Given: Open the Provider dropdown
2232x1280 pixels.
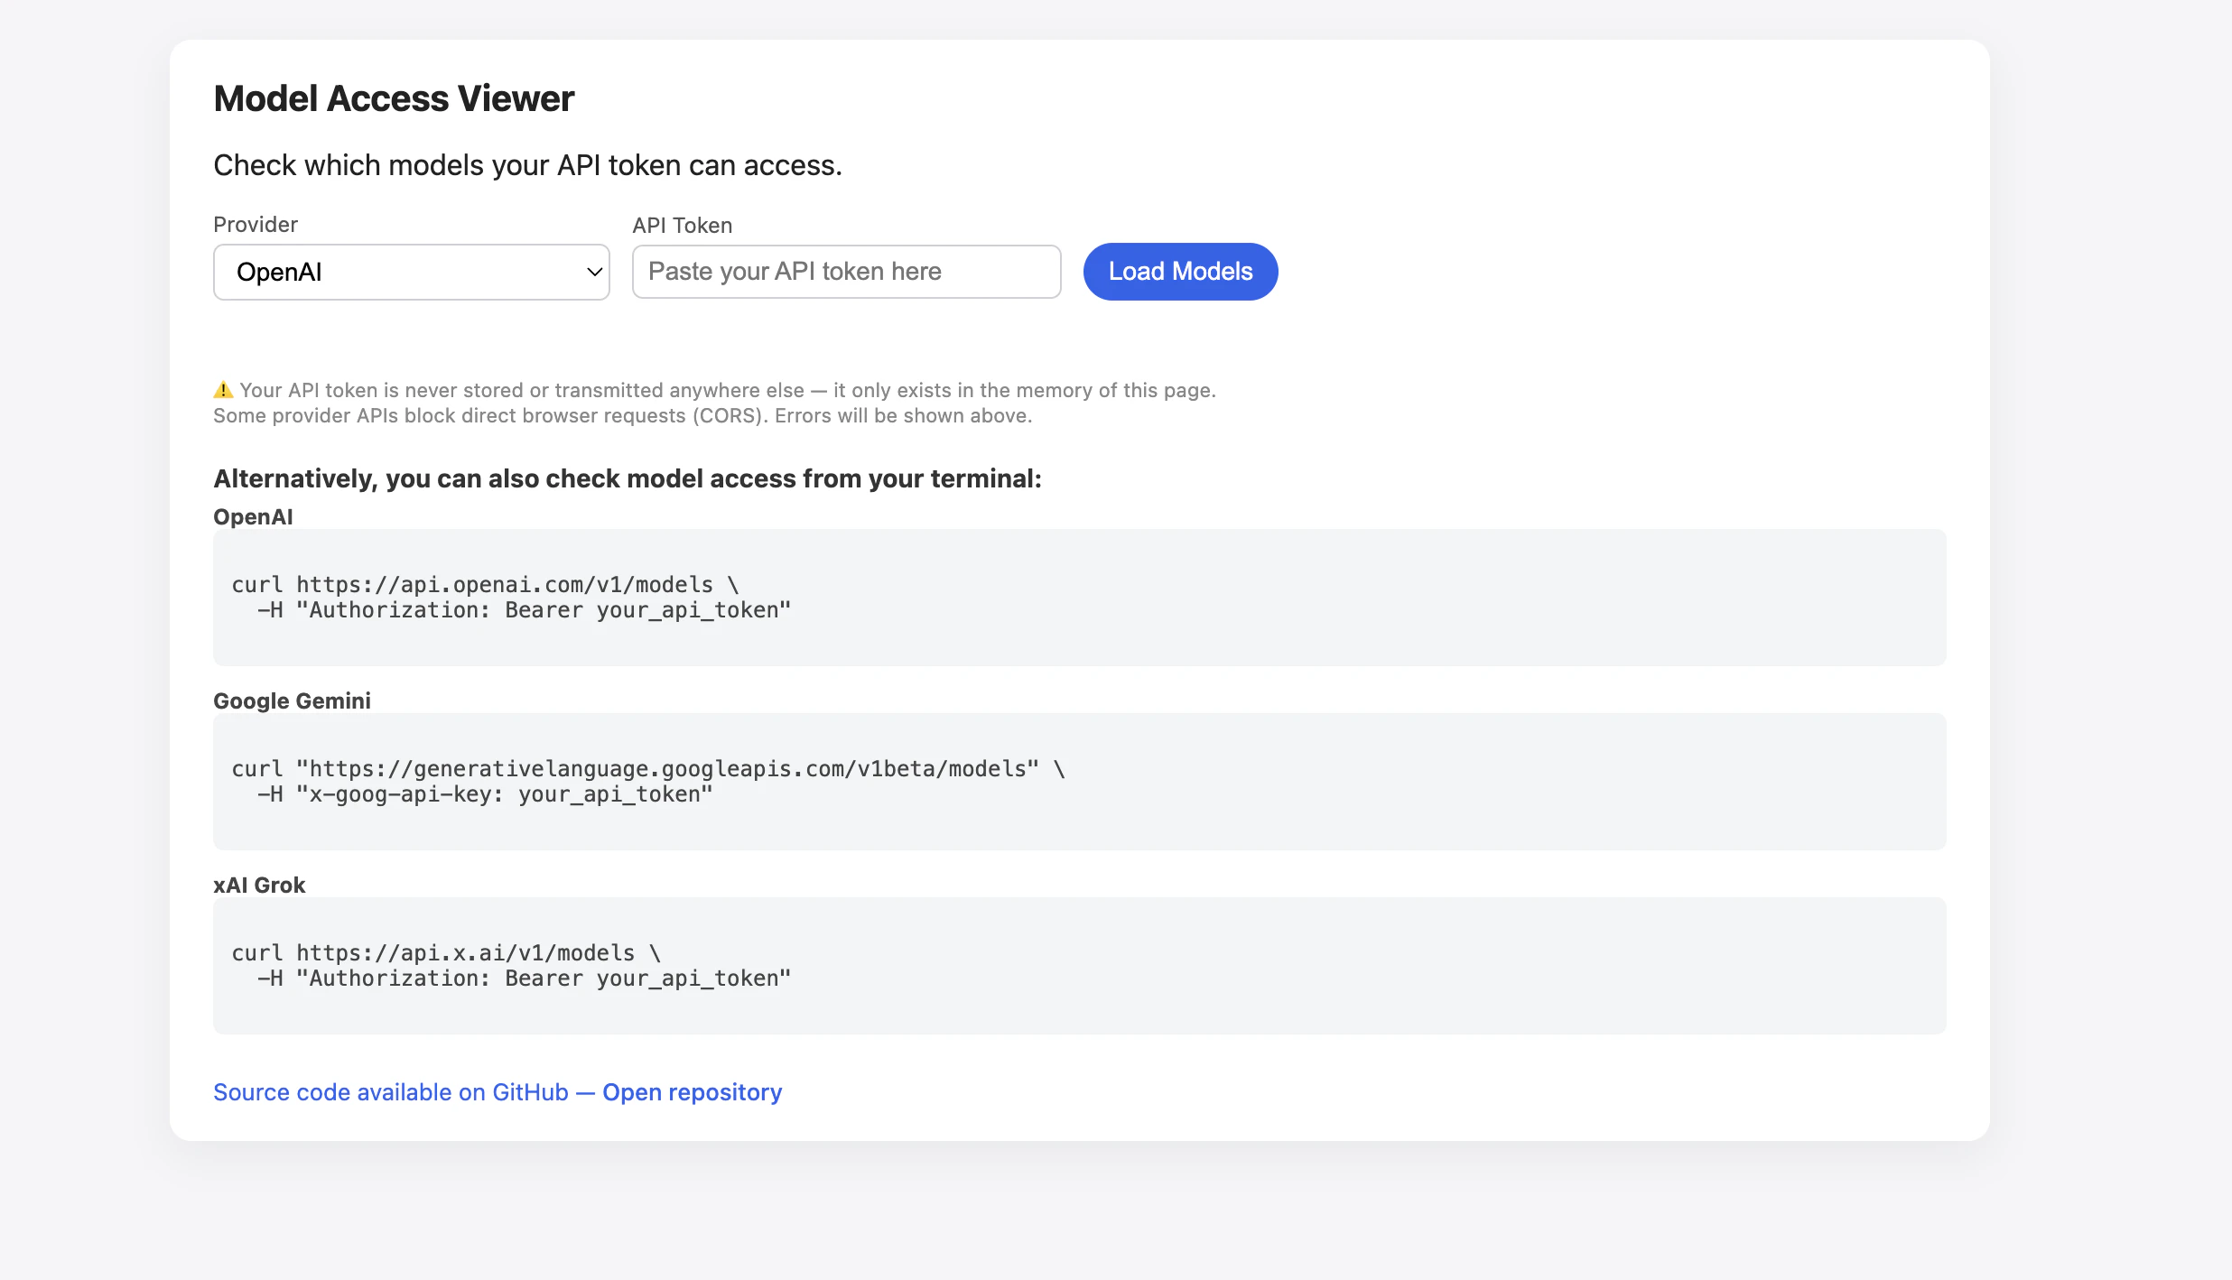Looking at the screenshot, I should point(411,272).
